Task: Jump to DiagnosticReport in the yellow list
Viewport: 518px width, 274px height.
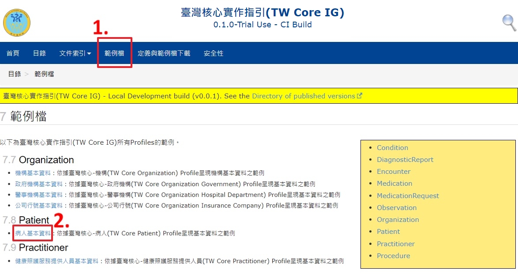Action: pyautogui.click(x=405, y=160)
